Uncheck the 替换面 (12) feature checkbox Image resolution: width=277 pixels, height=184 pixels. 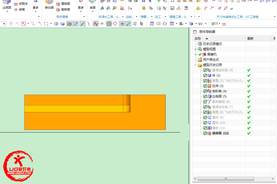tap(205, 133)
